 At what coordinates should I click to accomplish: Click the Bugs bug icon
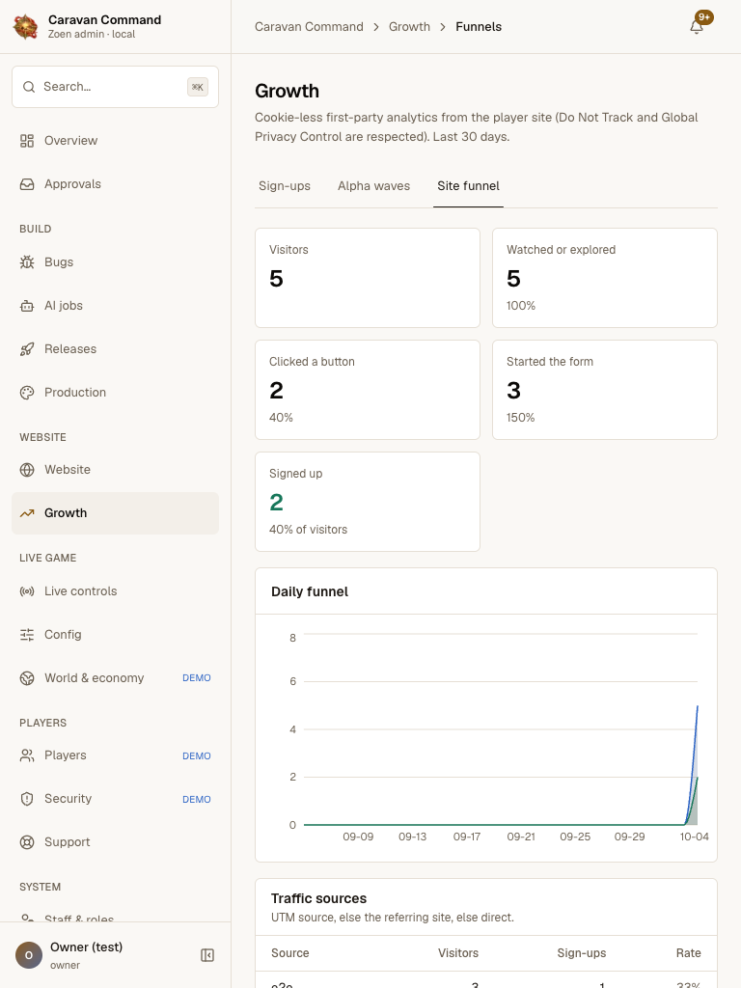click(27, 262)
